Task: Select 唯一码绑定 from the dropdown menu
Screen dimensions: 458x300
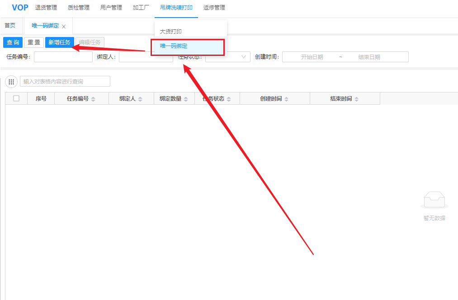Action: (174, 46)
